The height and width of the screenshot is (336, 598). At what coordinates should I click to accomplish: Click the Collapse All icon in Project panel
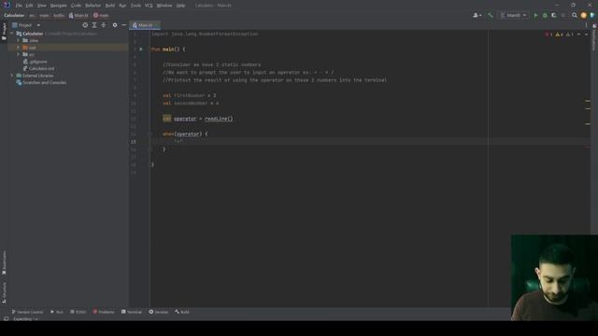pos(104,25)
